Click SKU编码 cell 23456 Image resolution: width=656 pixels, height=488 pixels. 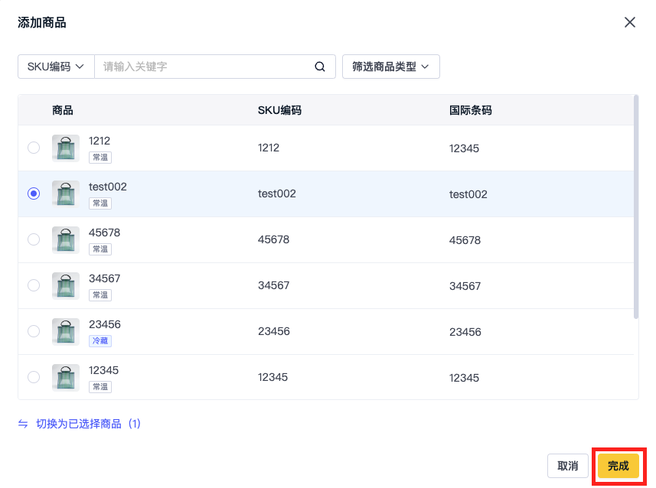pyautogui.click(x=273, y=331)
